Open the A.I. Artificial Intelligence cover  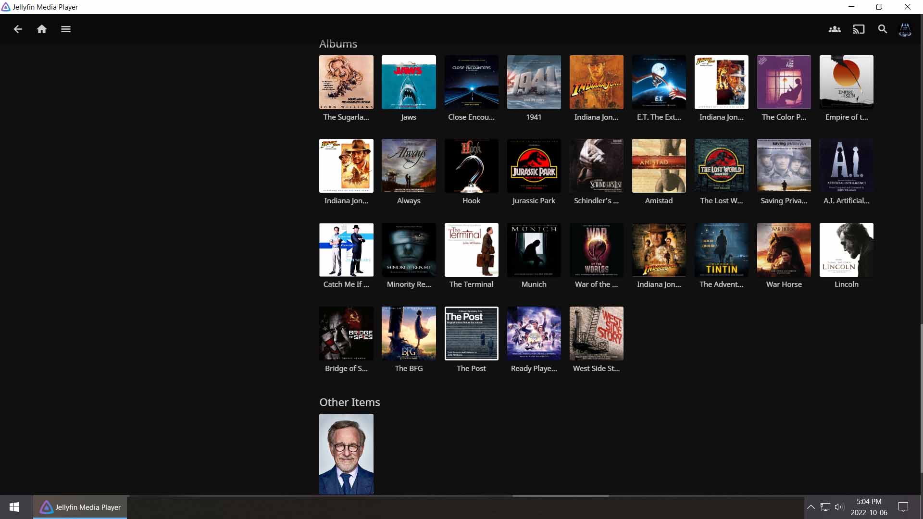[846, 166]
